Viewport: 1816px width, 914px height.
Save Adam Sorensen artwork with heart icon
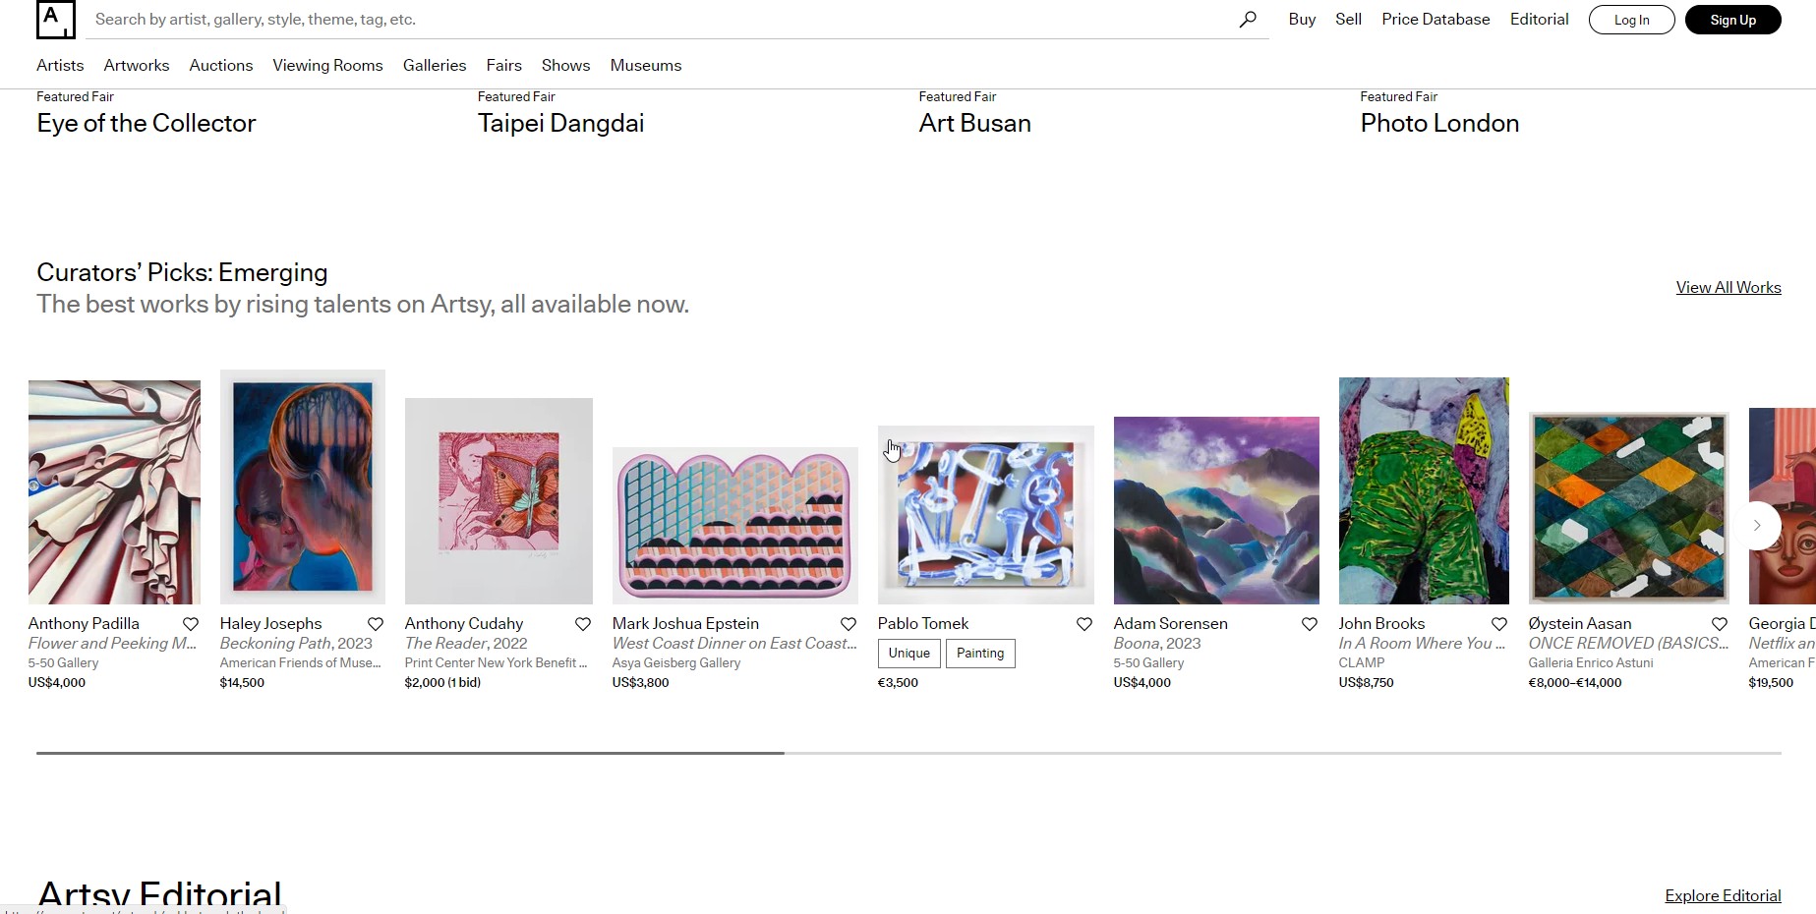click(x=1310, y=624)
